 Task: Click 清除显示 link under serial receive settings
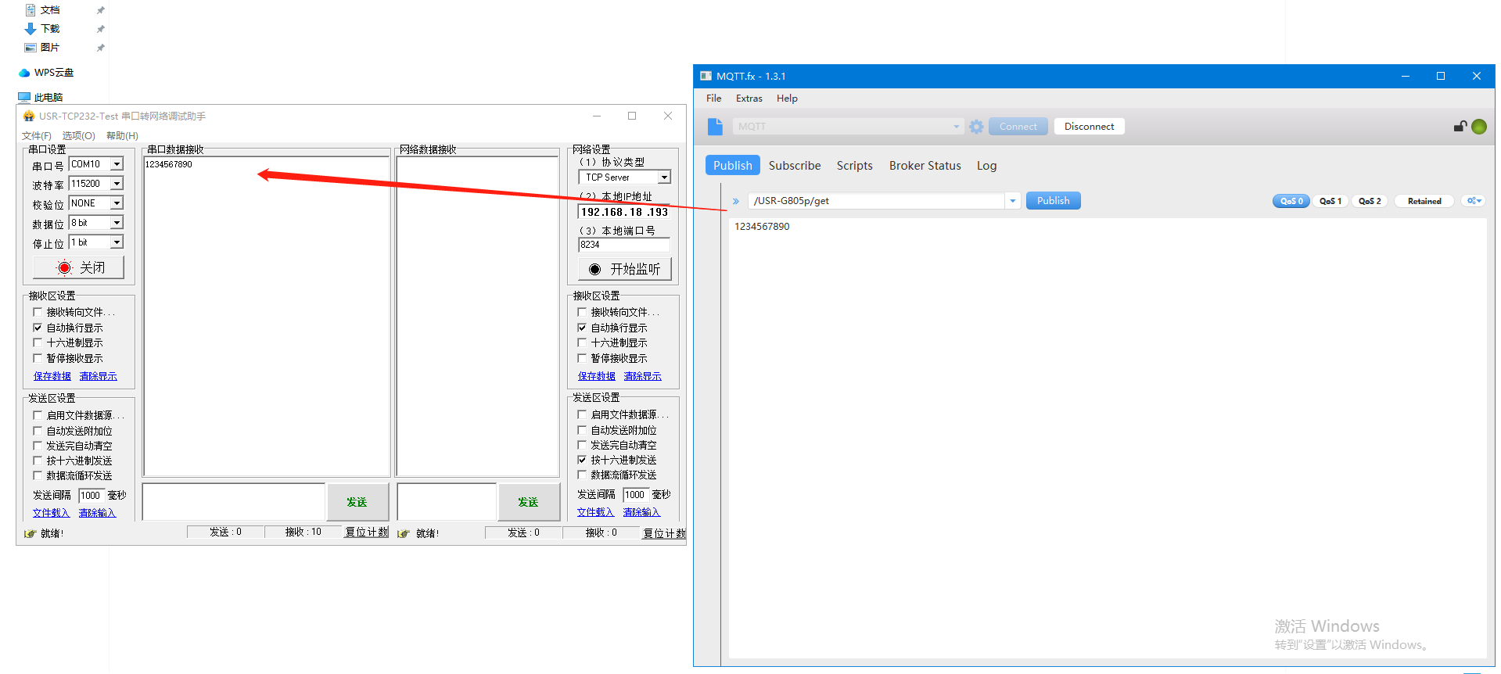tap(98, 376)
